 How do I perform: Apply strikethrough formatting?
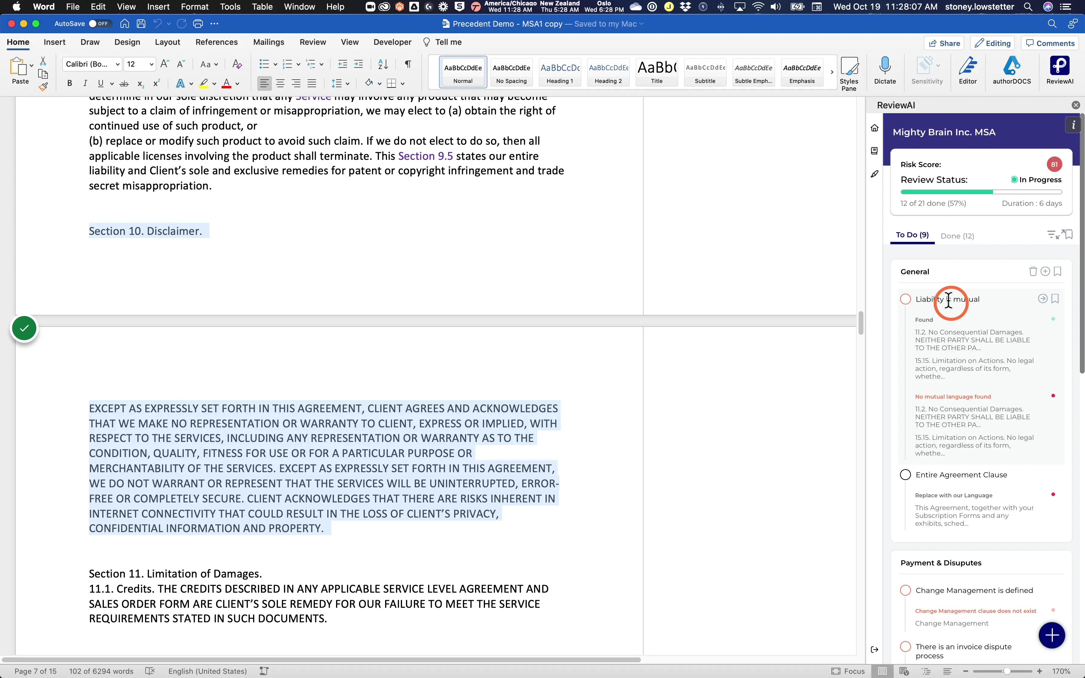pos(124,84)
